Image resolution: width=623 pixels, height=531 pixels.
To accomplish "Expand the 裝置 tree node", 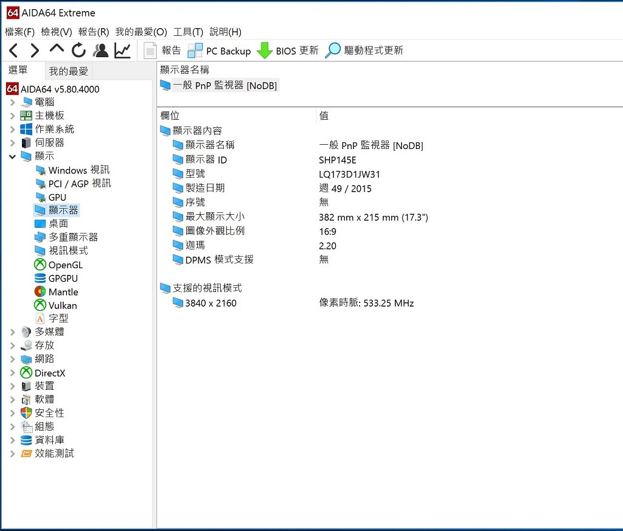I will click(x=12, y=386).
